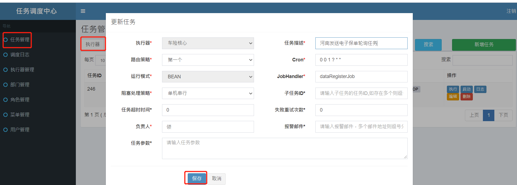
Task: Click circle icon beside 部门管理
Action: (5, 85)
